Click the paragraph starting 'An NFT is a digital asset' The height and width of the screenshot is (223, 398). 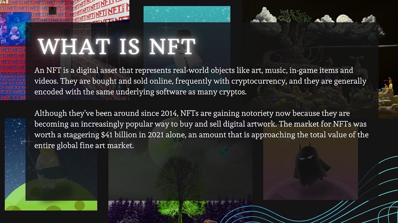click(200, 81)
